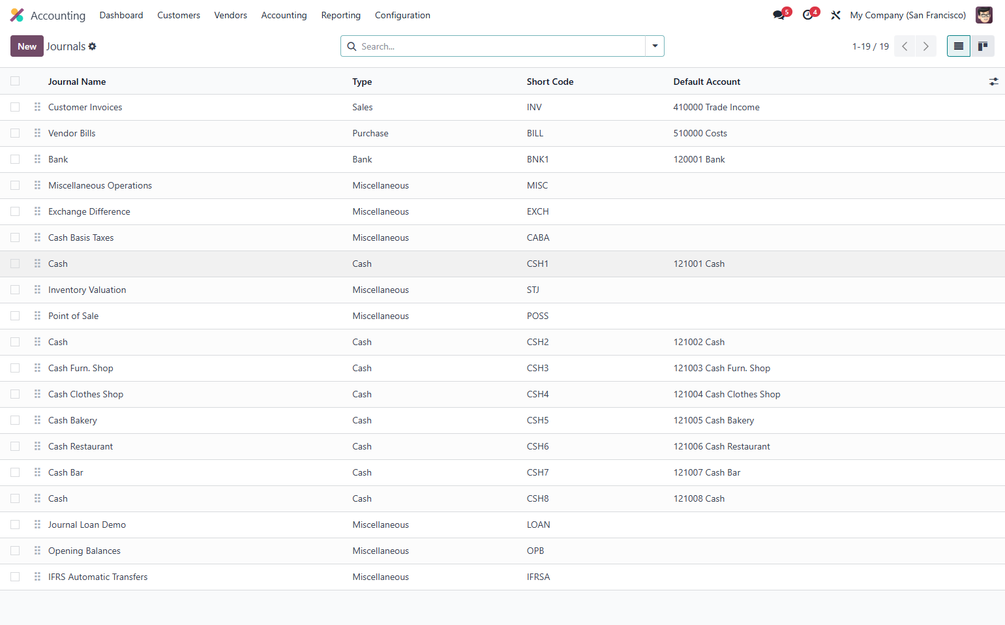Check the IFRS Automatic Transfers row checkbox
This screenshot has height=625, width=1005.
point(15,577)
